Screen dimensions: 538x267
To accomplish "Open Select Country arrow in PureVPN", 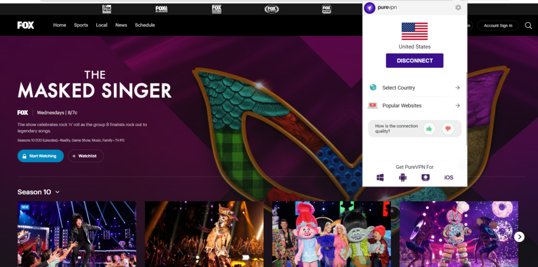I will pyautogui.click(x=458, y=88).
